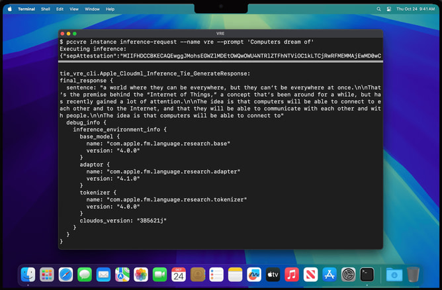Launch Safari from the dock
The image size is (442, 290).
pyautogui.click(x=66, y=275)
